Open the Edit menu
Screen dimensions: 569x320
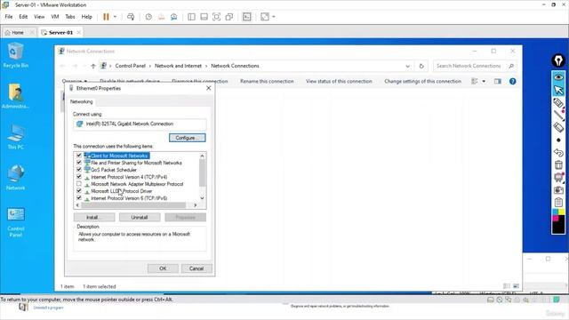[23, 17]
